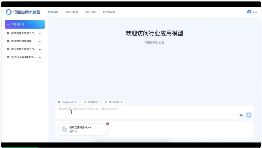This screenshot has height=148, width=262.
Task: Open the 知识库配置 tab
Action: click(x=109, y=12)
